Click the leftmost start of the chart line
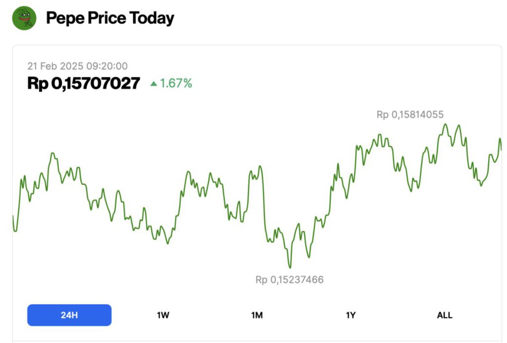 pos(13,216)
